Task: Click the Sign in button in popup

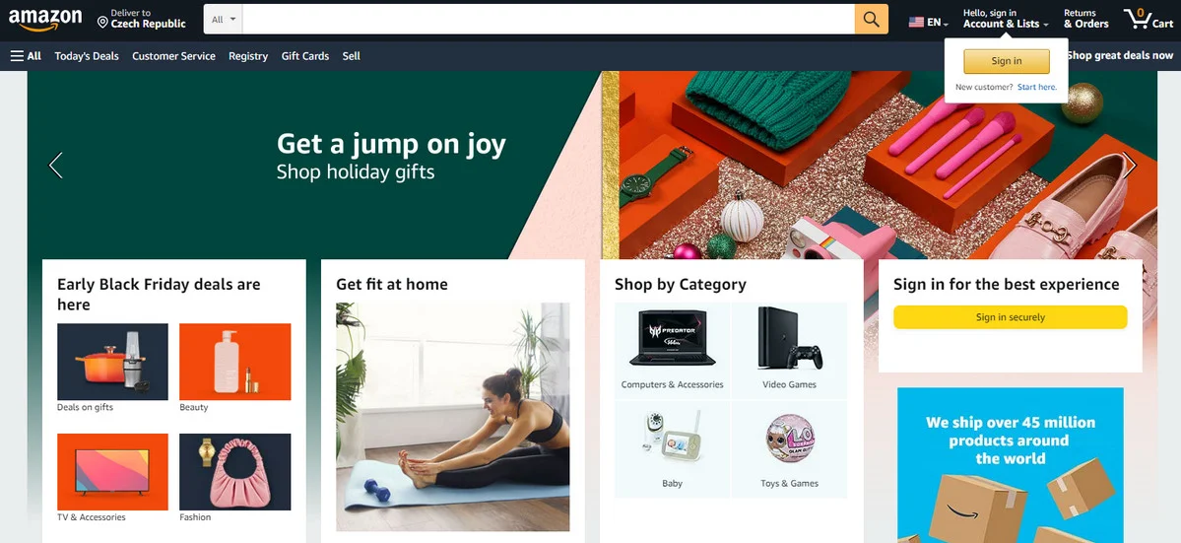Action: point(1007,61)
